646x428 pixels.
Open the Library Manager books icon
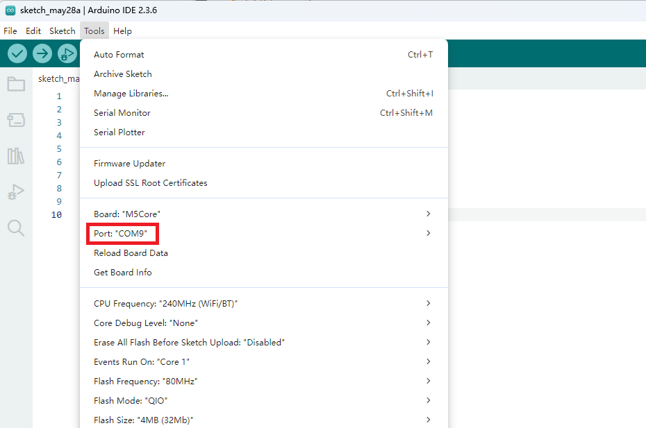click(x=16, y=156)
